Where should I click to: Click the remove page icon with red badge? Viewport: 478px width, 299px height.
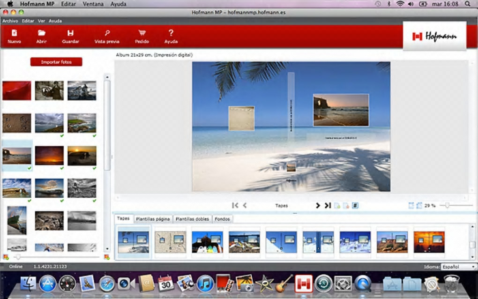[x=346, y=206]
